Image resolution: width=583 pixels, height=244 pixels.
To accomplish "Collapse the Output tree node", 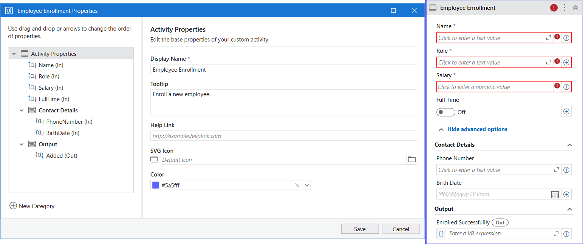I will (x=22, y=144).
